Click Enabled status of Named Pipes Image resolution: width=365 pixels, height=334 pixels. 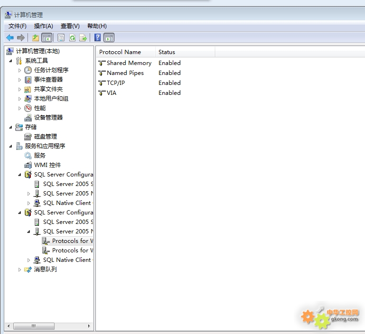(169, 73)
